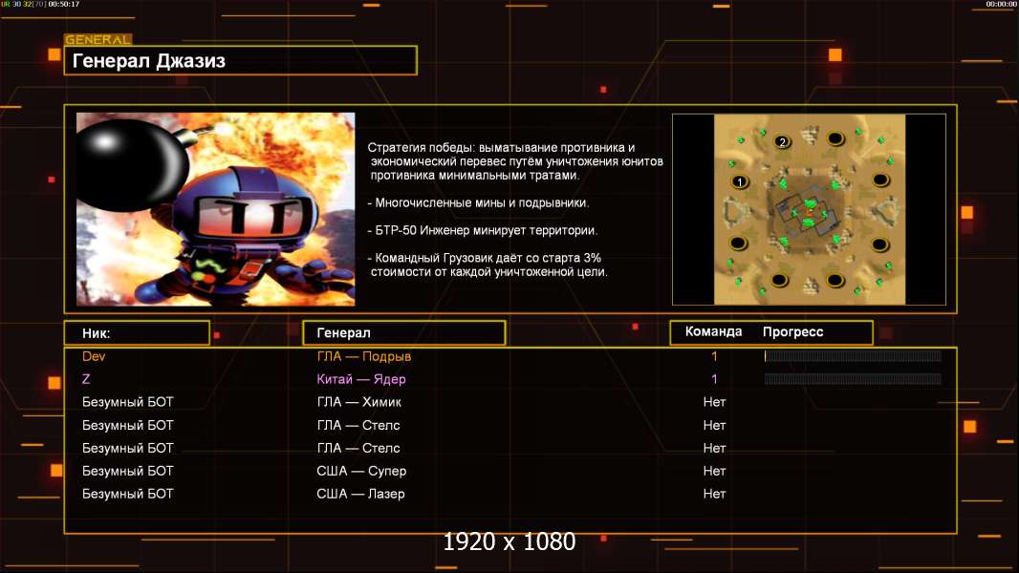Viewport: 1019px width, 573px height.
Task: Click 'БТР-50 Инженер минирует территории' bullet
Action: (x=482, y=230)
